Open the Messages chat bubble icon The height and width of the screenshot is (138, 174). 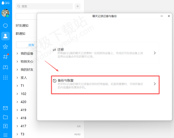click(5, 26)
